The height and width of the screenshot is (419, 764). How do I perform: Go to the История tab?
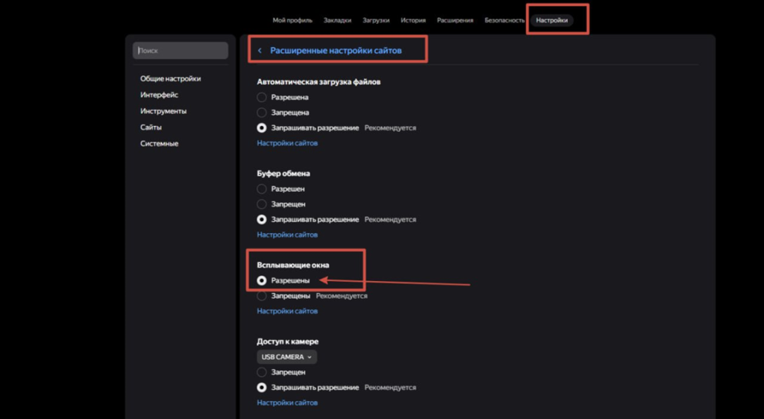413,20
